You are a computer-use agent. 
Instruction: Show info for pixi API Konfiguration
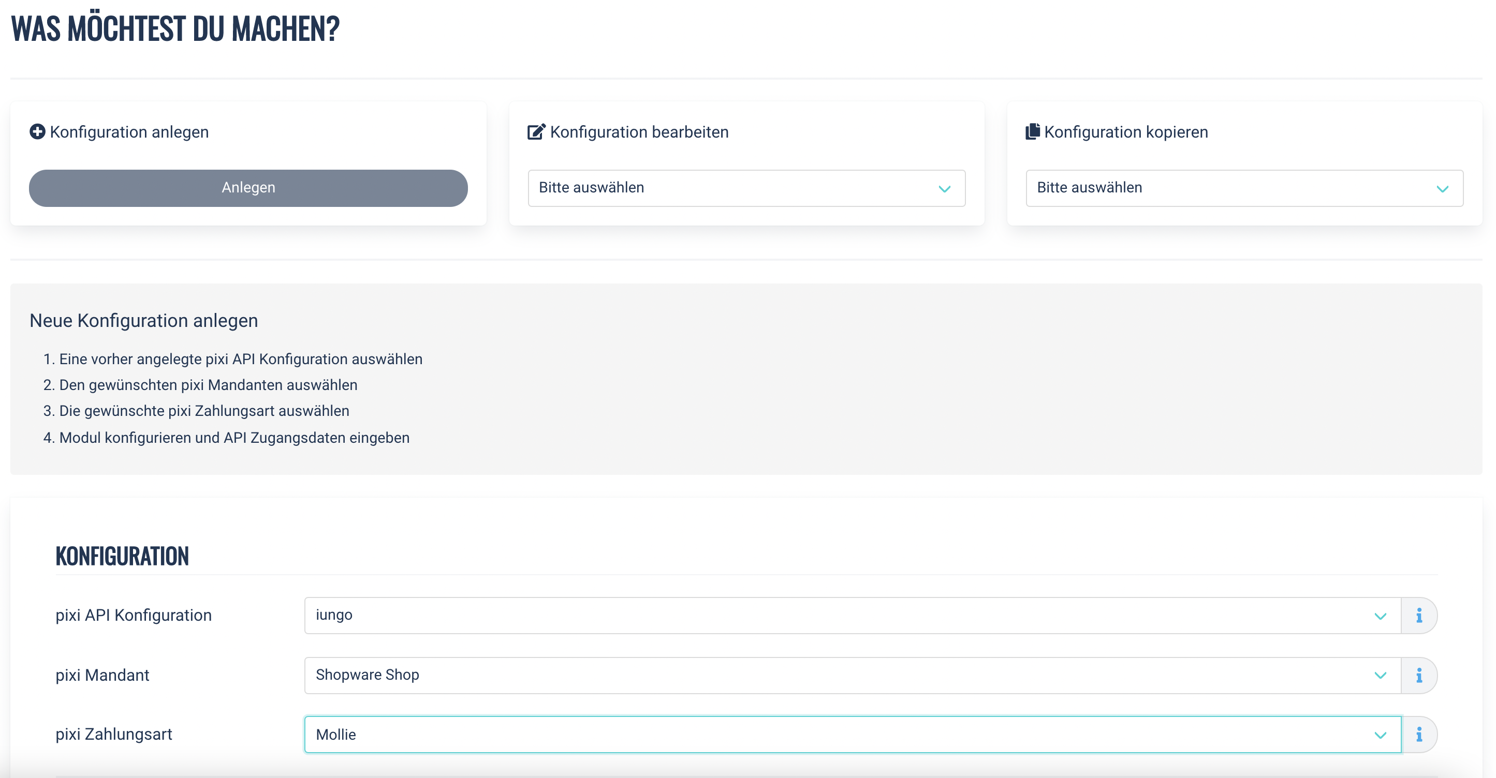coord(1419,615)
